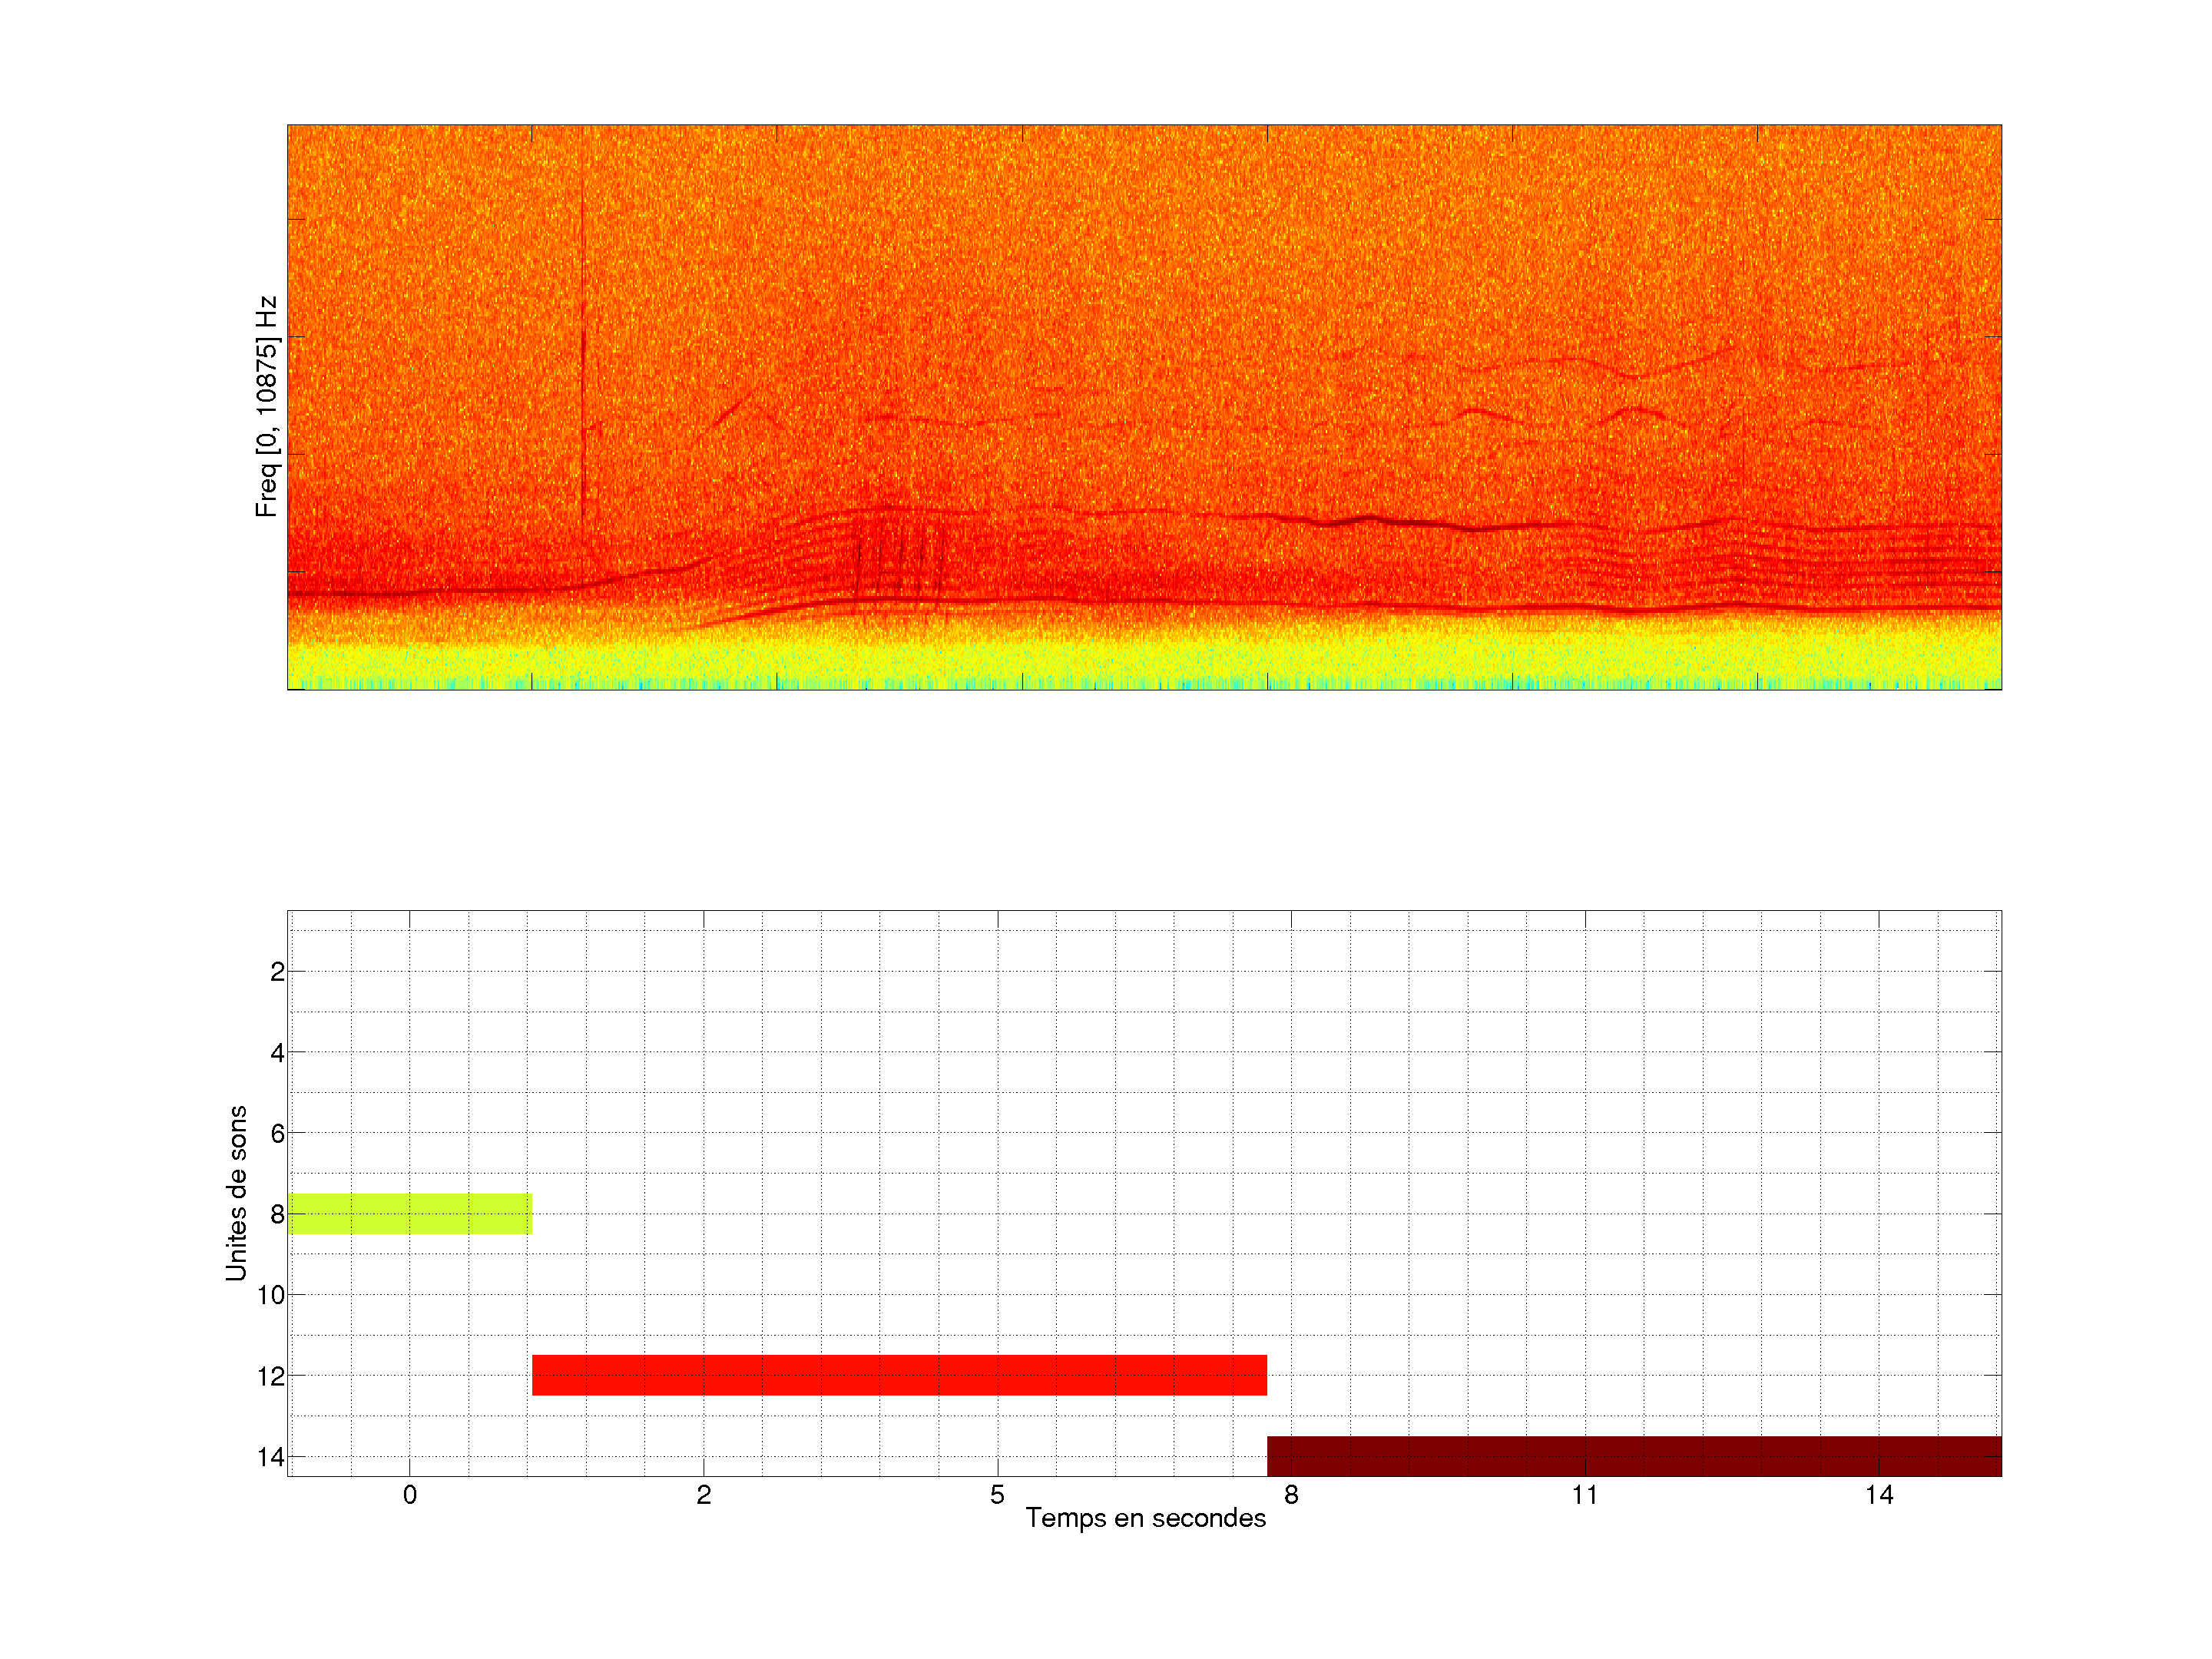The image size is (2212, 1659).
Task: Click x-axis tick label 8
Action: coord(1291,1495)
